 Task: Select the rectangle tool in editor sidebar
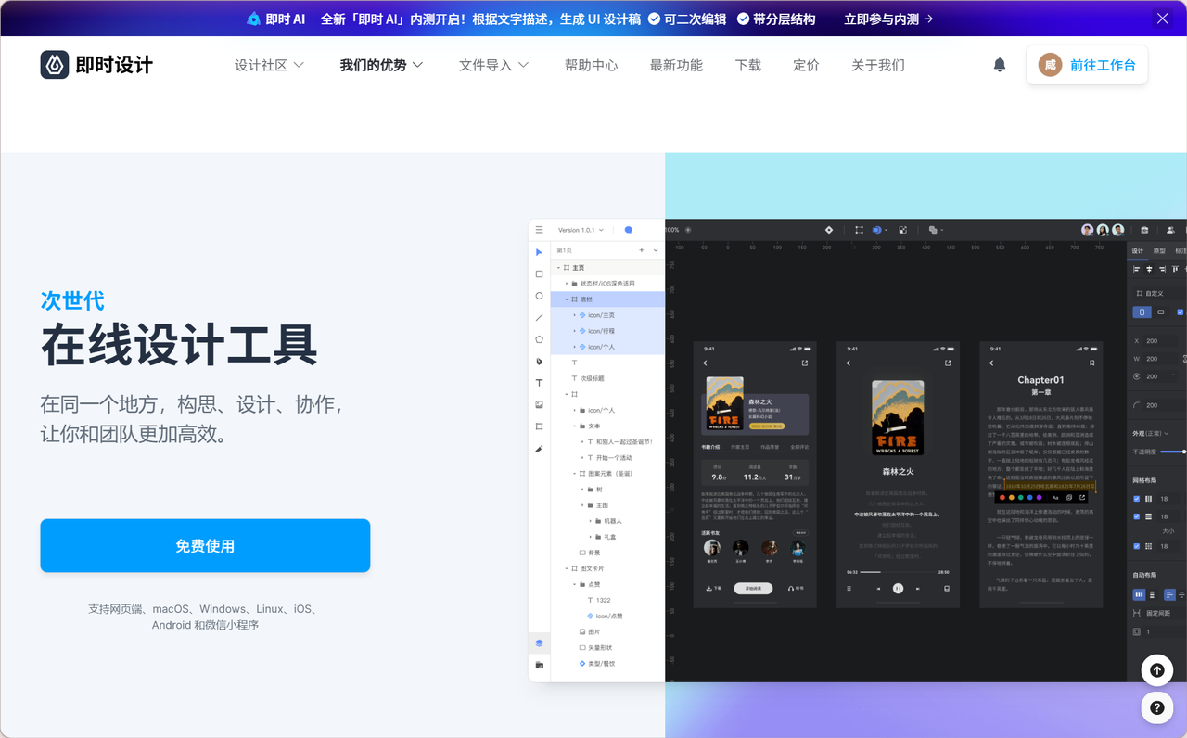(x=539, y=274)
